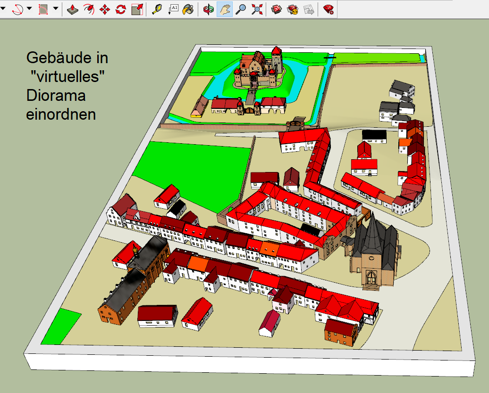Select the Paint Bucket tool
This screenshot has width=489, height=393.
(x=188, y=9)
